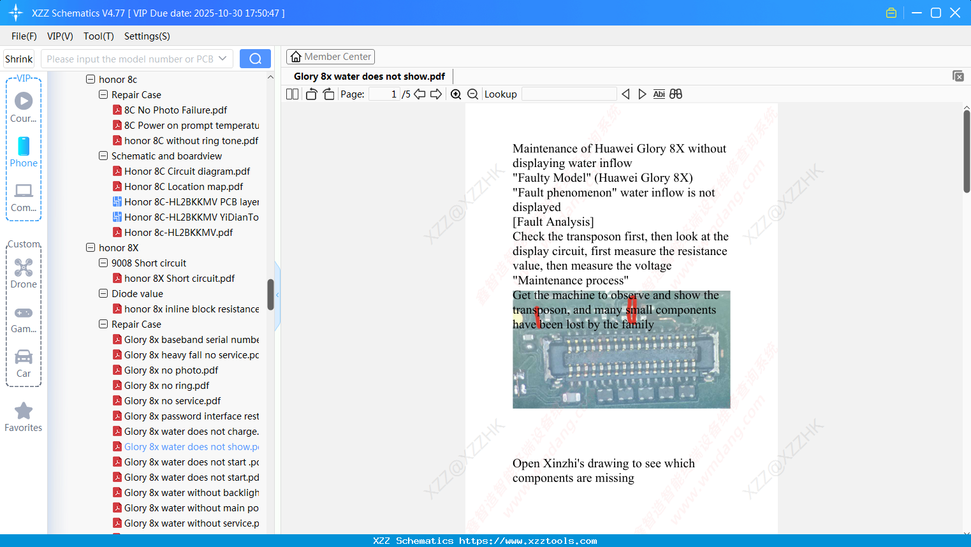Zoom in on the PDF
This screenshot has width=971, height=547.
(456, 94)
